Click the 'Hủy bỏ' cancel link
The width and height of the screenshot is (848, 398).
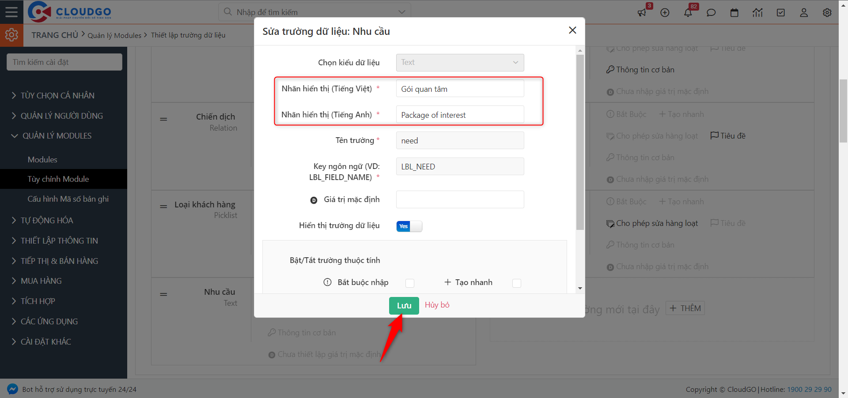437,305
